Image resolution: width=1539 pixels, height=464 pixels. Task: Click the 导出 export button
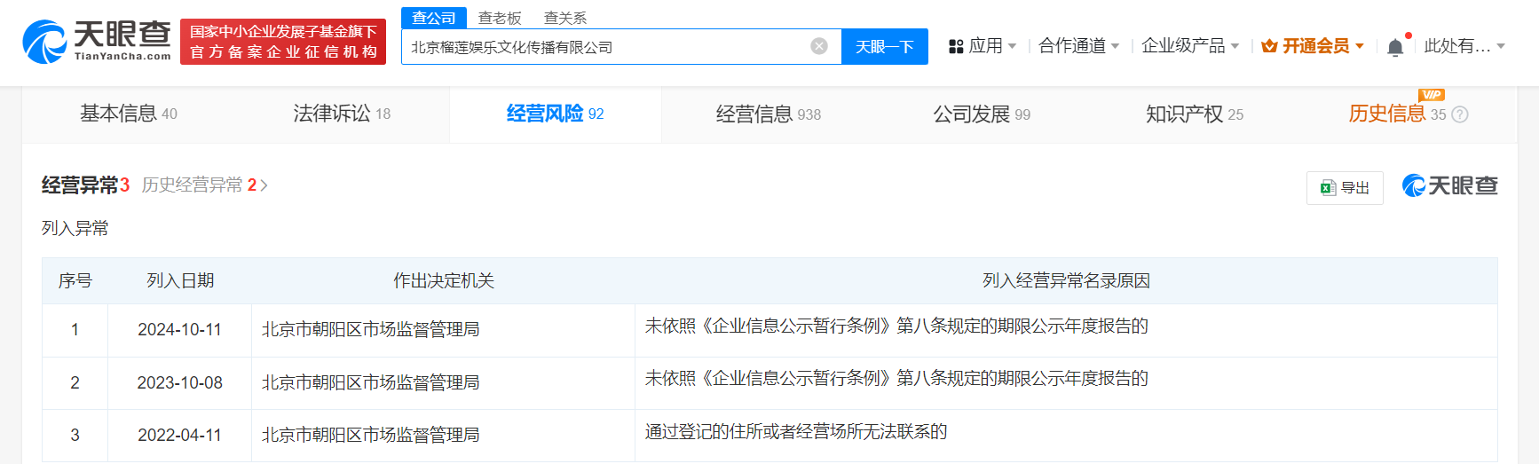pos(1345,188)
